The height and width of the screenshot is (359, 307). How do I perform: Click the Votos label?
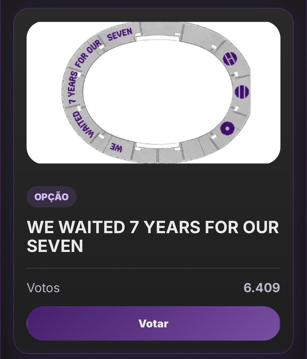(x=43, y=288)
